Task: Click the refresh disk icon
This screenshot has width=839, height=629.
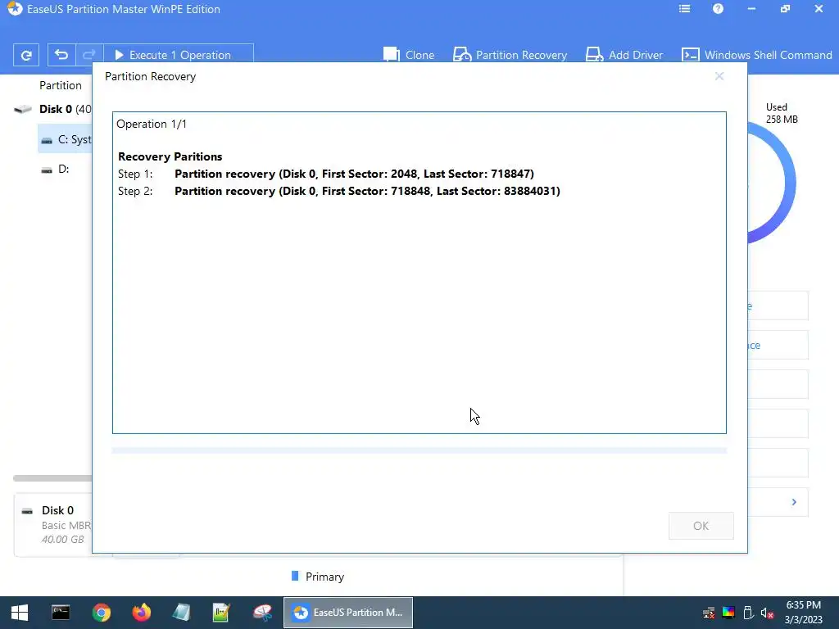Action: 25,55
